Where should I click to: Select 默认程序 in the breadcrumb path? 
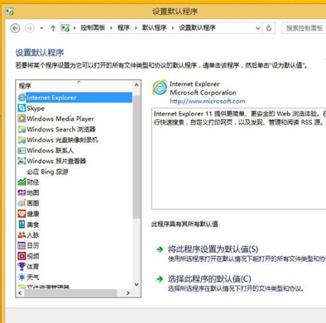point(154,28)
